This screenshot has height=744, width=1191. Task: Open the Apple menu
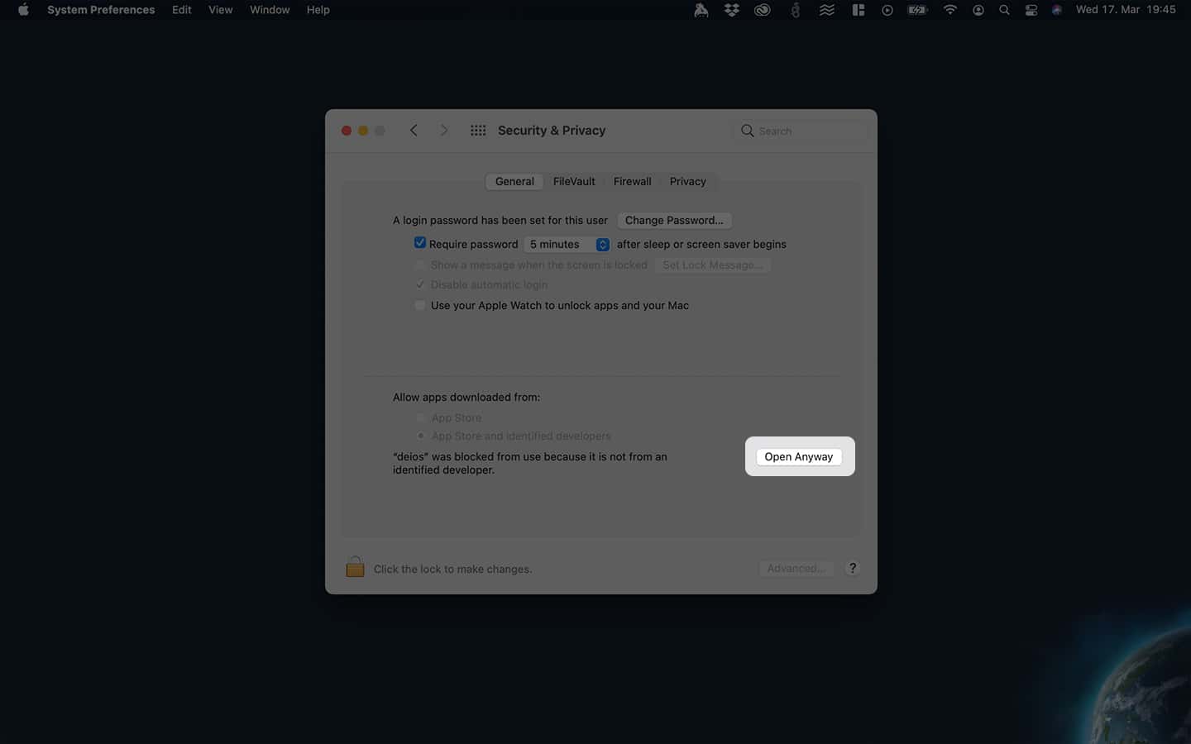(23, 10)
